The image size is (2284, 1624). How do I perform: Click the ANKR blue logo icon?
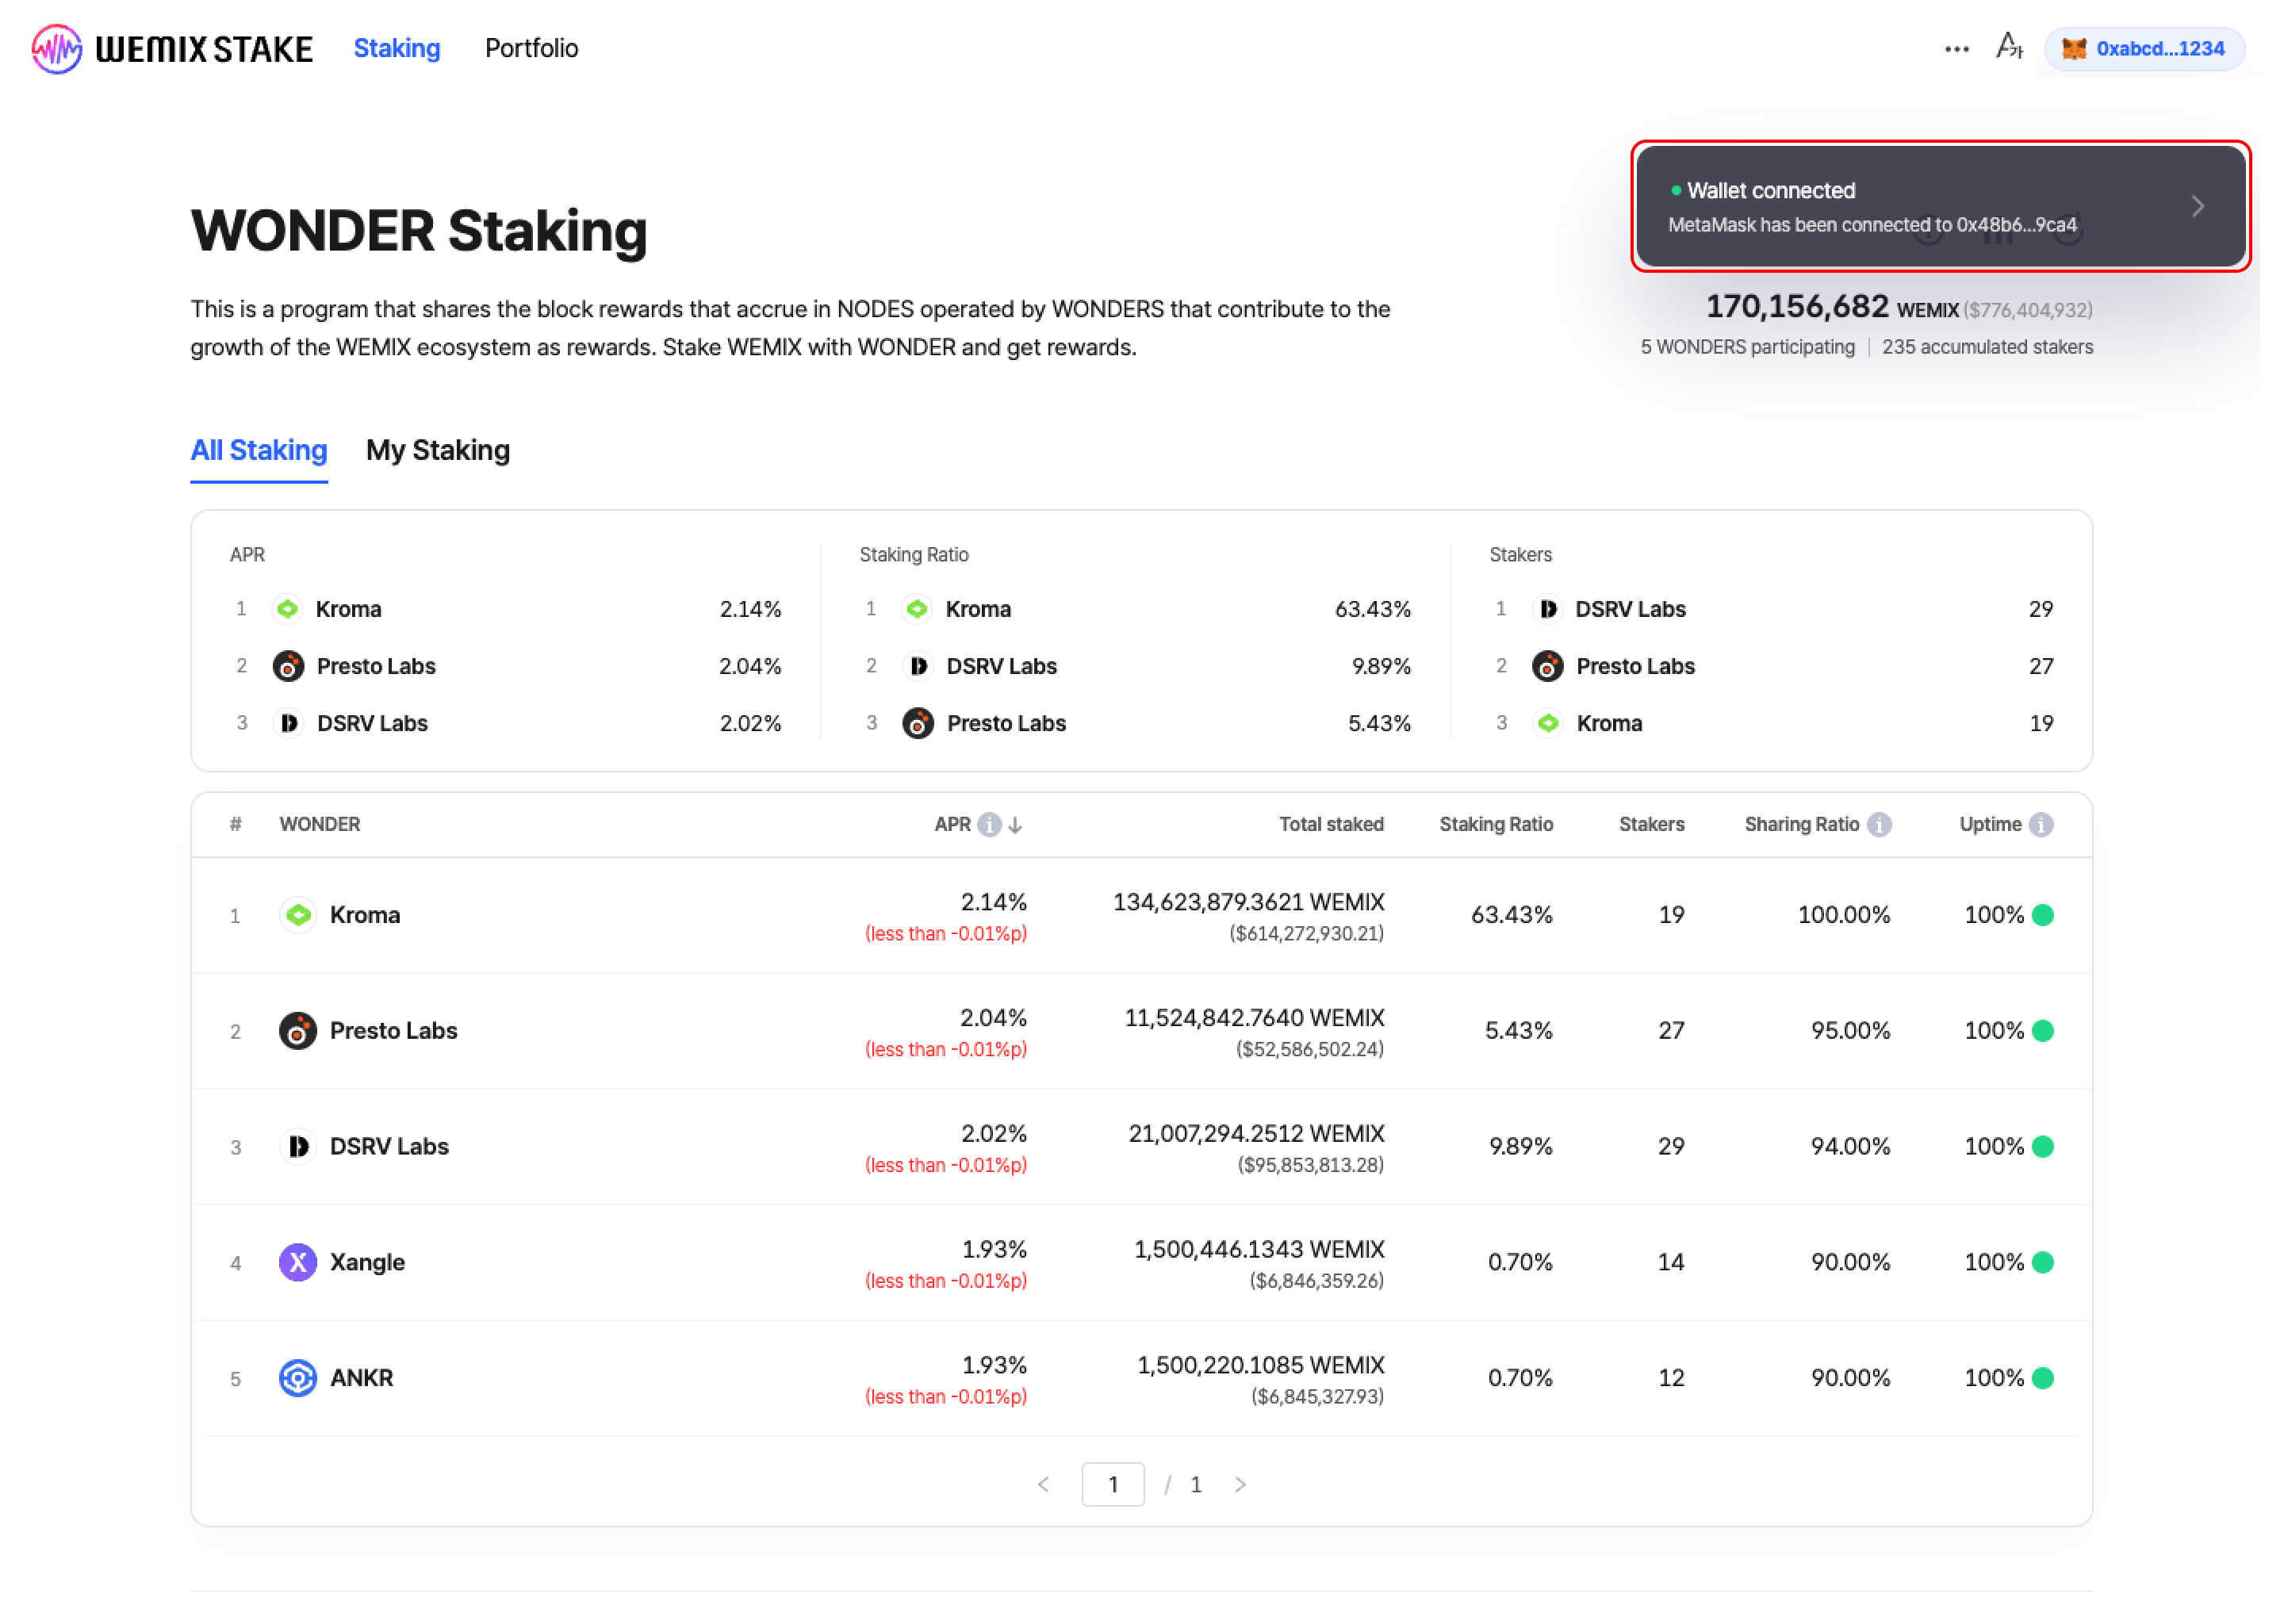pos(297,1378)
